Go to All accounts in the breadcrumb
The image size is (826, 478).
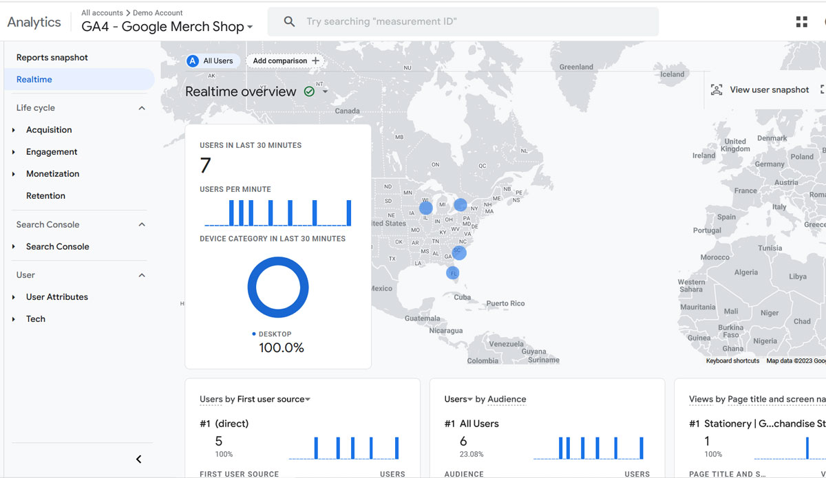[102, 13]
